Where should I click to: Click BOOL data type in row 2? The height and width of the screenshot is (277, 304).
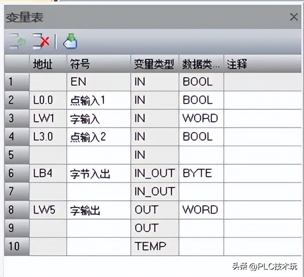point(201,100)
